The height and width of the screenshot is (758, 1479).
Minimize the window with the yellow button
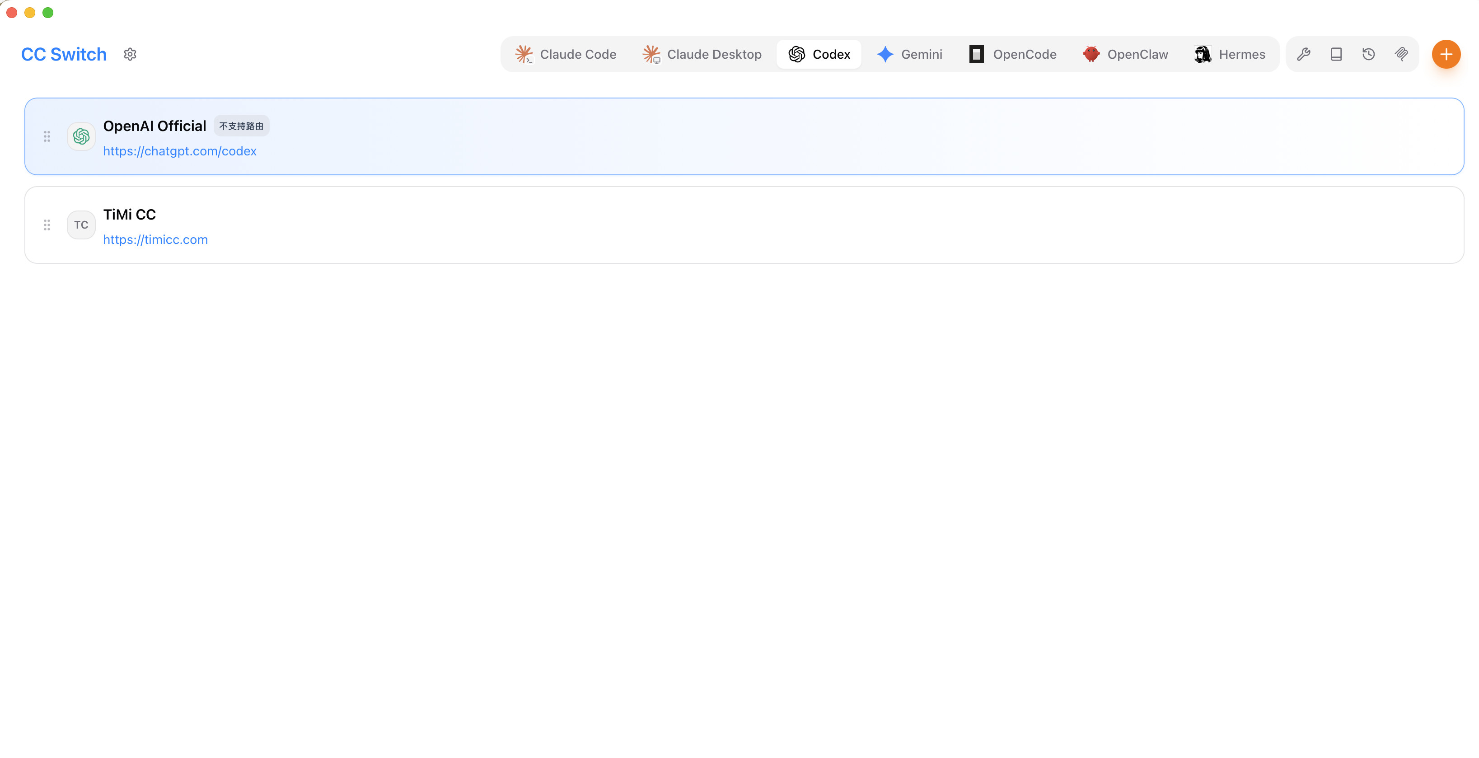tap(30, 13)
